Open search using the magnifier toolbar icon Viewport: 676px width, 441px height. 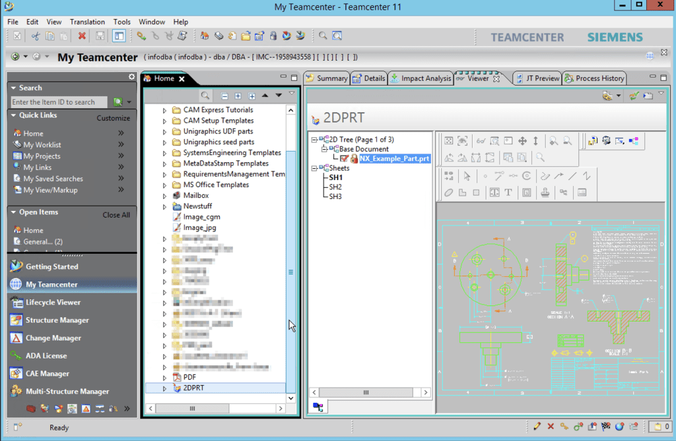[x=322, y=36]
